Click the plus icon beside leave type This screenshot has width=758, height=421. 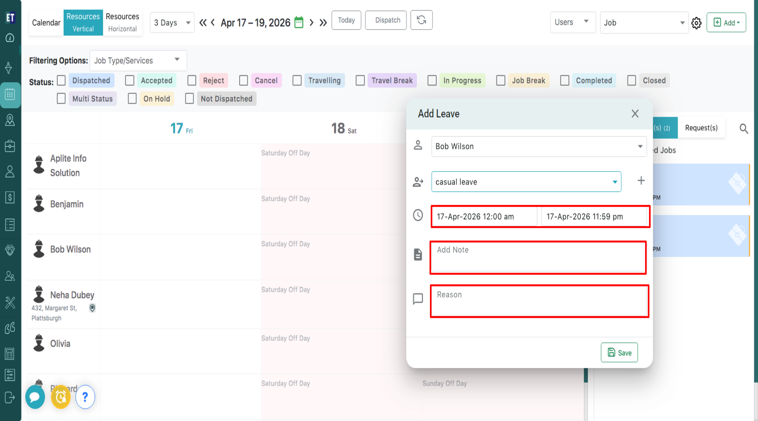(641, 181)
